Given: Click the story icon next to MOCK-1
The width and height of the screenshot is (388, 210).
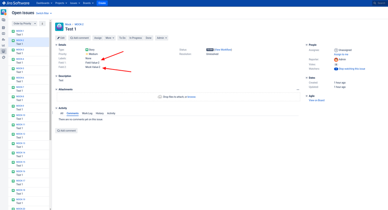Looking at the screenshot, I should 13,31.
